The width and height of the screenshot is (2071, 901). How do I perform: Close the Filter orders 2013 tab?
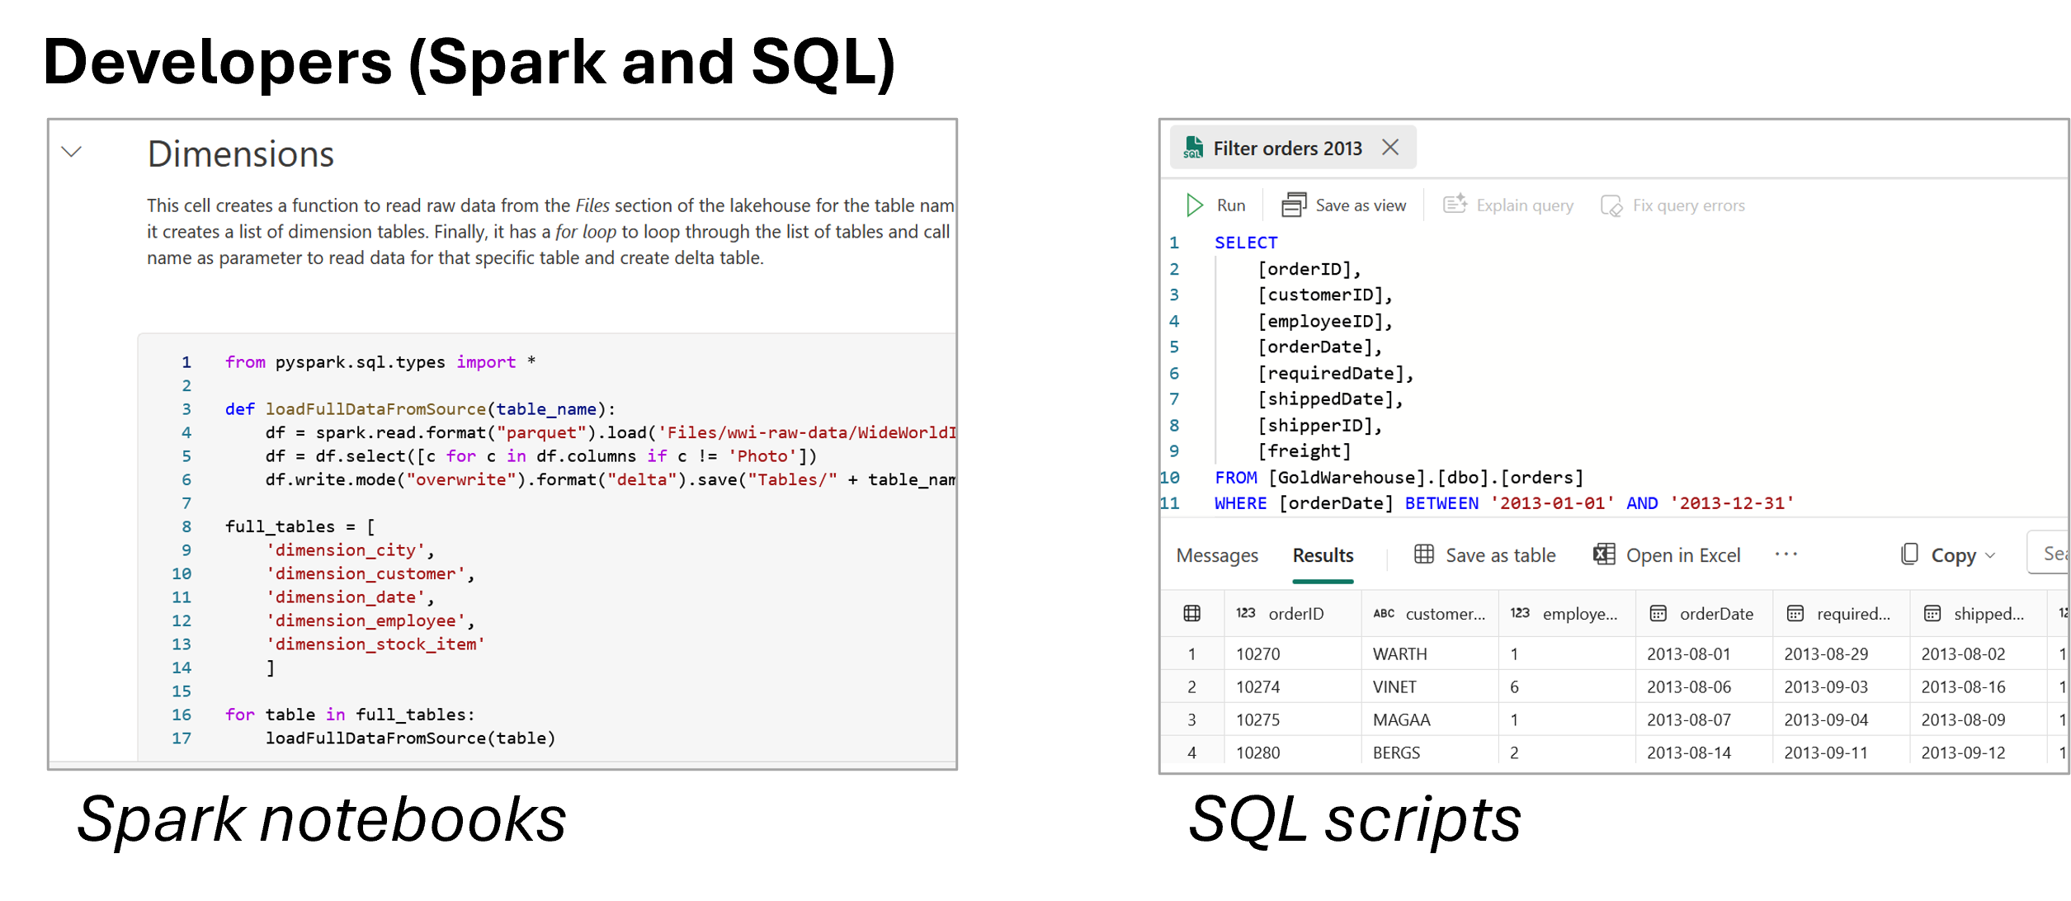(1390, 147)
